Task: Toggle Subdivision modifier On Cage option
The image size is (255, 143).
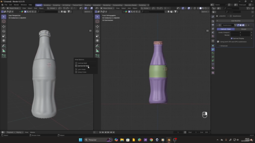Action: (235, 25)
